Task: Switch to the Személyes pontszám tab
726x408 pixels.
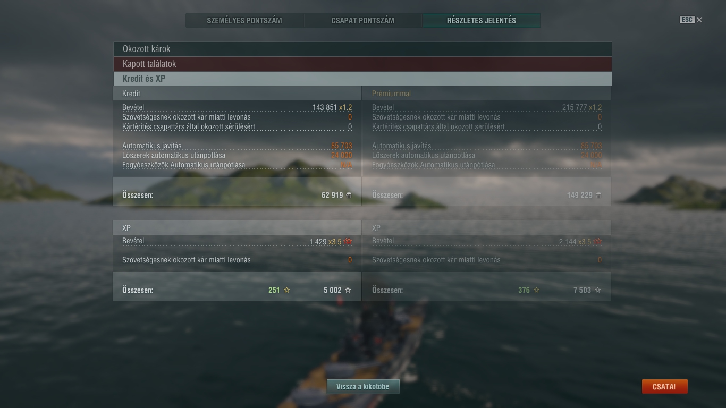Action: [244, 21]
